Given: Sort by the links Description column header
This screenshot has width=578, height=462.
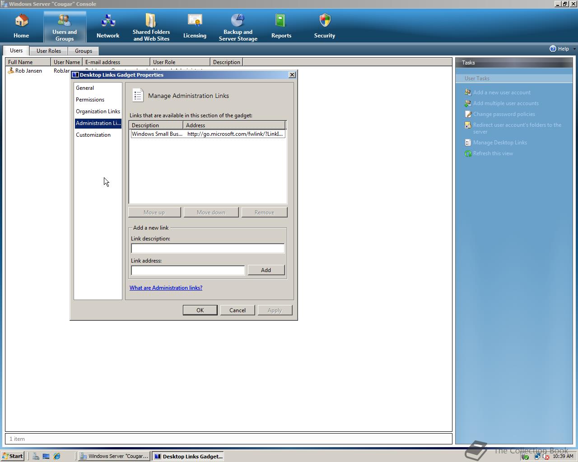Looking at the screenshot, I should pyautogui.click(x=156, y=125).
